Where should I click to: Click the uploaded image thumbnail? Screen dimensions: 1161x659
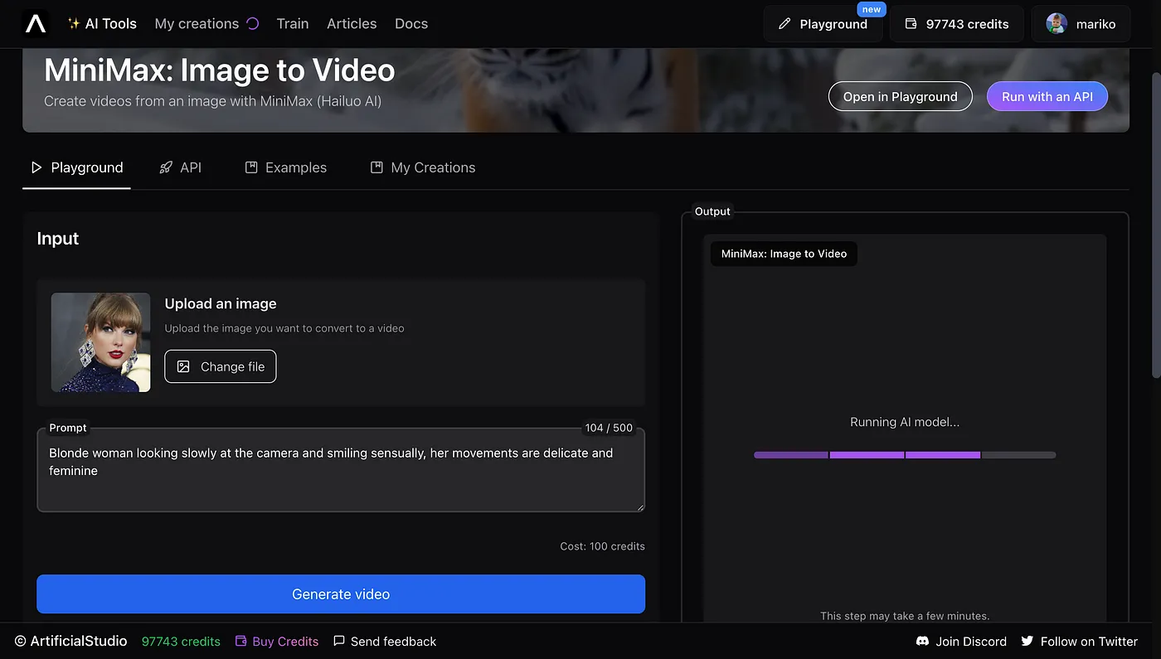tap(101, 342)
